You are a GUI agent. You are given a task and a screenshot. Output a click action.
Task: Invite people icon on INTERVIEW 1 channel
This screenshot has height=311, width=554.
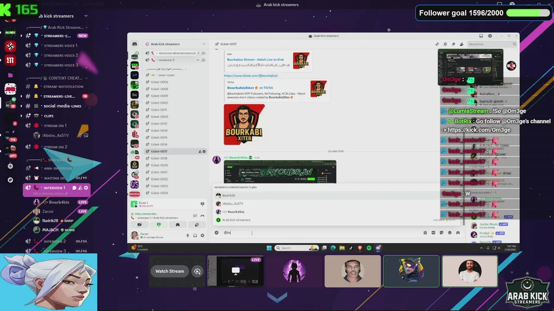tap(80, 188)
